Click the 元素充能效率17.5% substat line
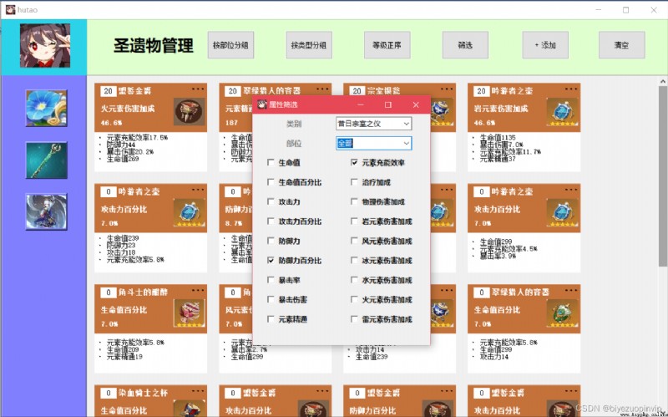The image size is (668, 417). click(137, 138)
